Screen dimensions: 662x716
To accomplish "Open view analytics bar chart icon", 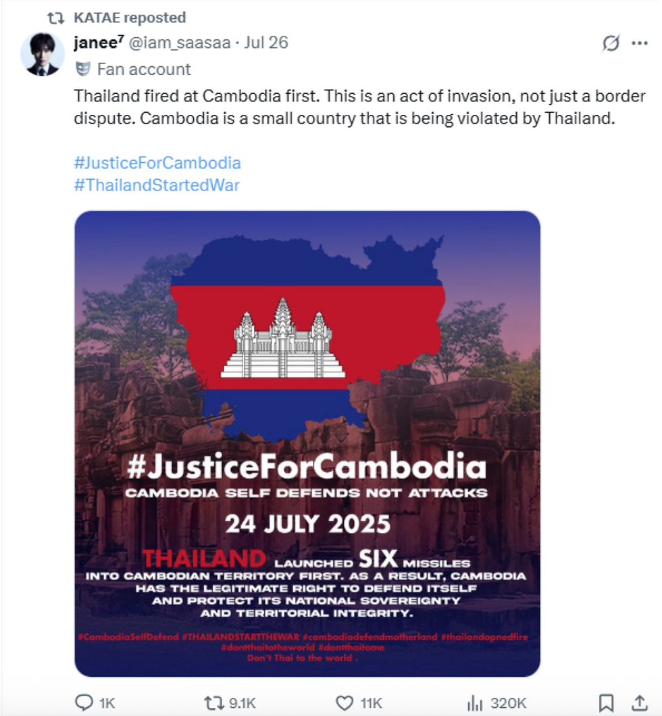I will pyautogui.click(x=476, y=702).
